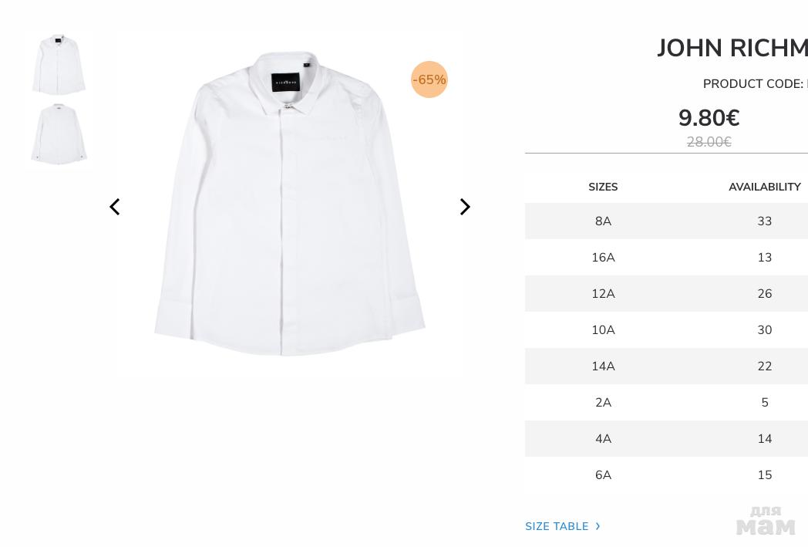The height and width of the screenshot is (547, 808).
Task: Click the previous image arrow
Action: click(115, 207)
